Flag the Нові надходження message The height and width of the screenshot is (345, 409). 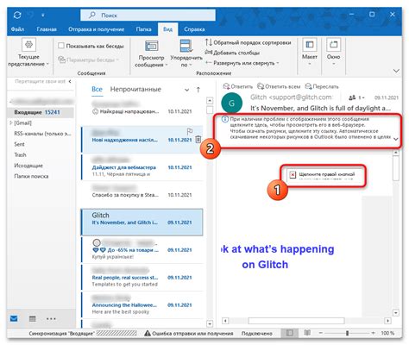[x=190, y=131]
